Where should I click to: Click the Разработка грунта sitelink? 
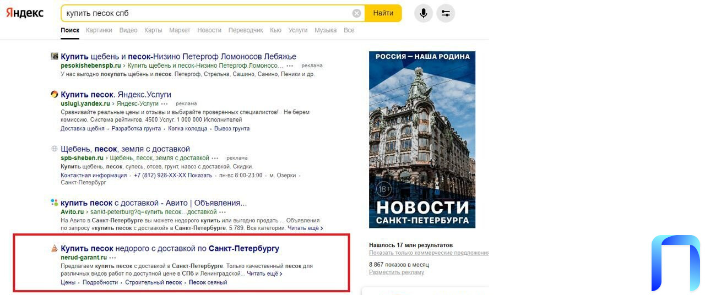coord(136,128)
